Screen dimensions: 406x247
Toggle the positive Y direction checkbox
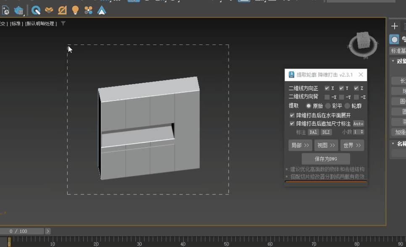(342, 88)
